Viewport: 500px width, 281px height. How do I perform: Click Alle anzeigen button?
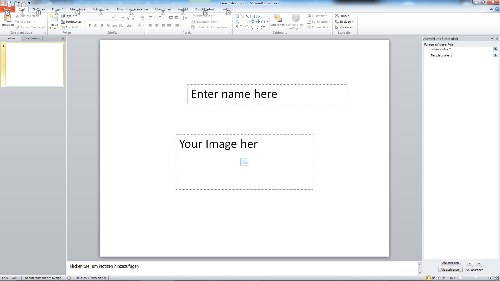[451, 263]
